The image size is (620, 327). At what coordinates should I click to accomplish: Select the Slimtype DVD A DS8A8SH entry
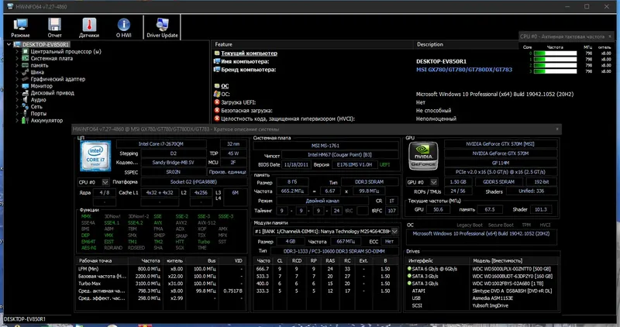tap(481, 291)
